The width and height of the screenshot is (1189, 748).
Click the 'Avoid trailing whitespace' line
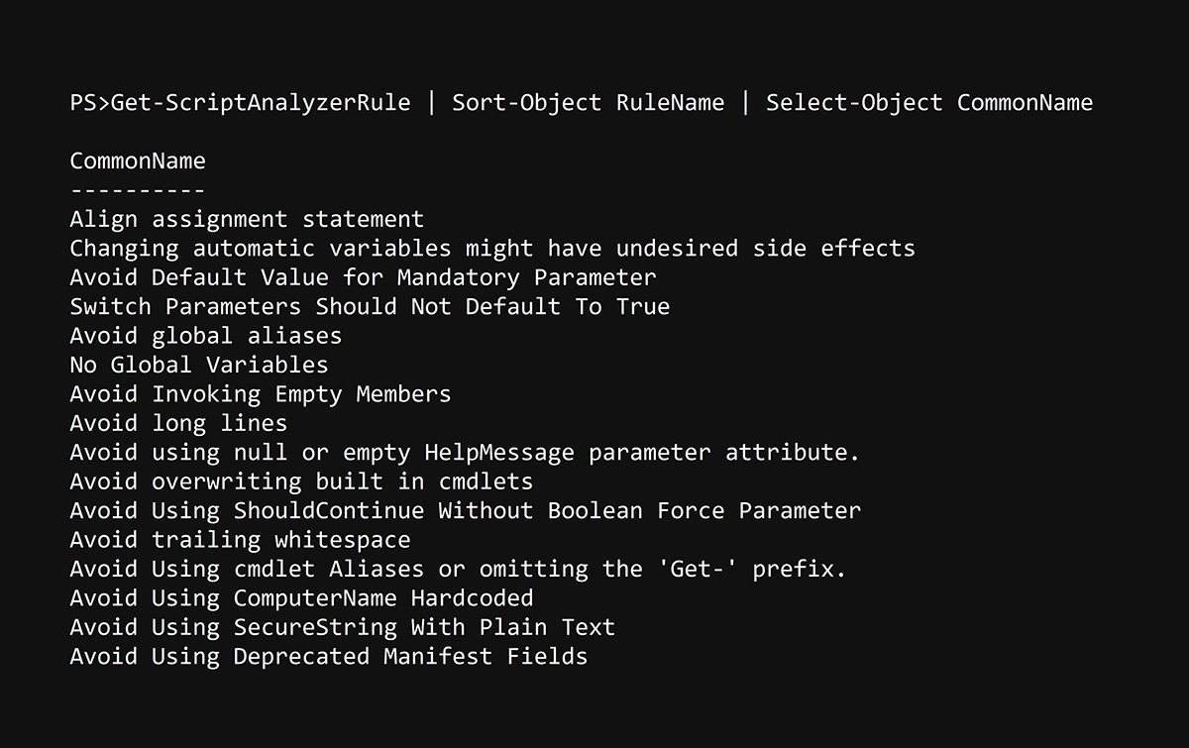click(240, 540)
